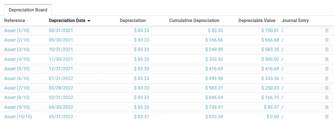Remove the Asset (3/10) line via trash icon
334x128 pixels.
(327, 49)
